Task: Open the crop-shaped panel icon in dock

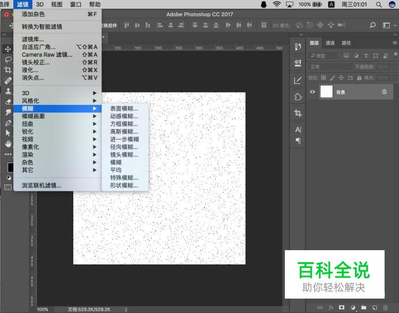Action: tap(298, 113)
